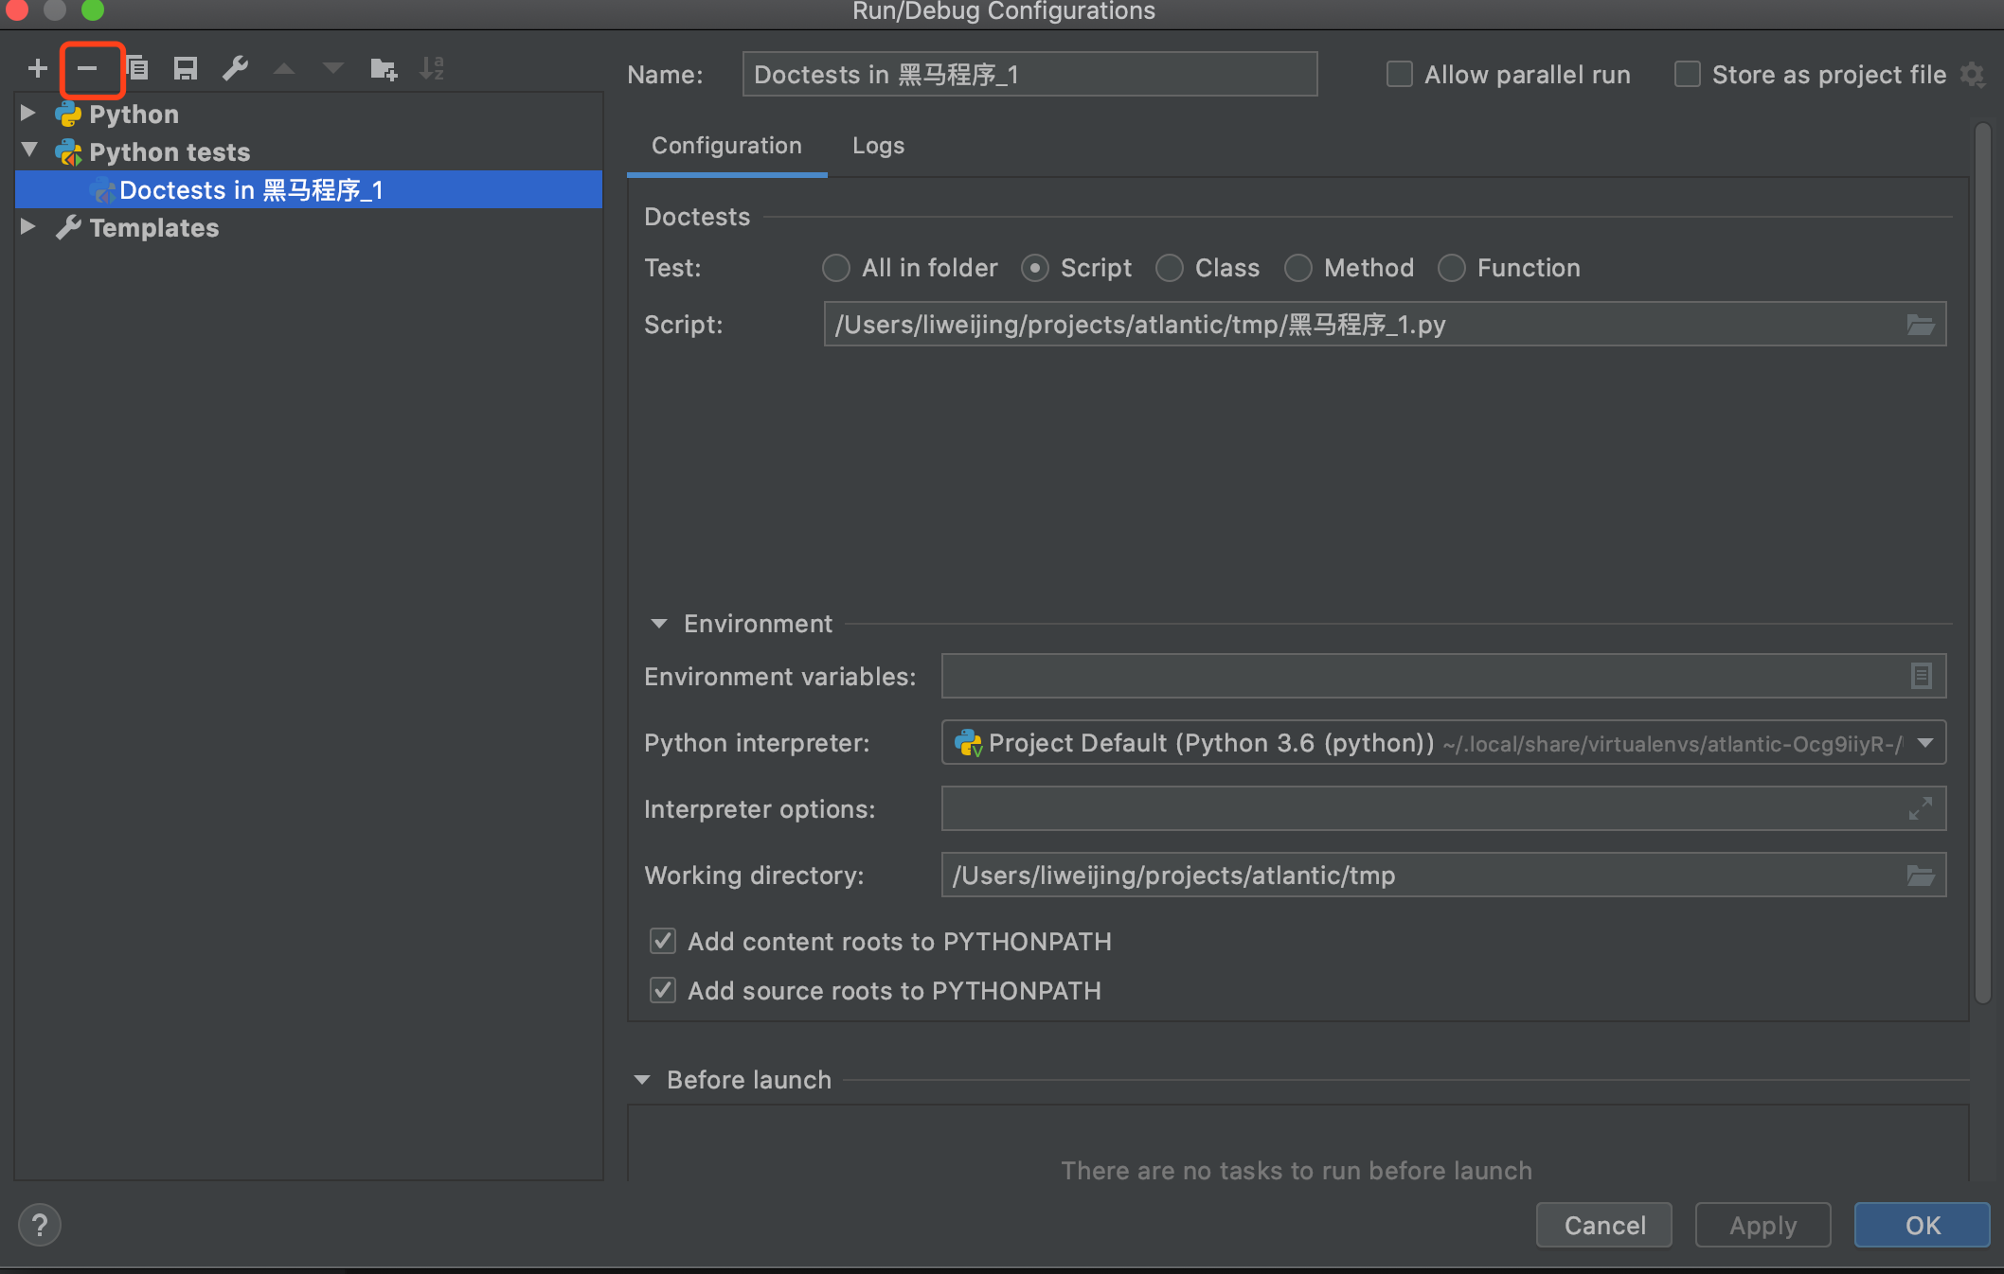
Task: Click the Remove Configuration minus icon
Action: [87, 68]
